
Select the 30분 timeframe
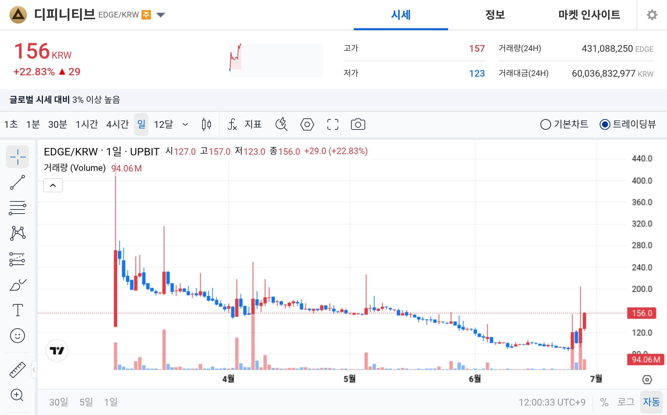click(x=58, y=124)
